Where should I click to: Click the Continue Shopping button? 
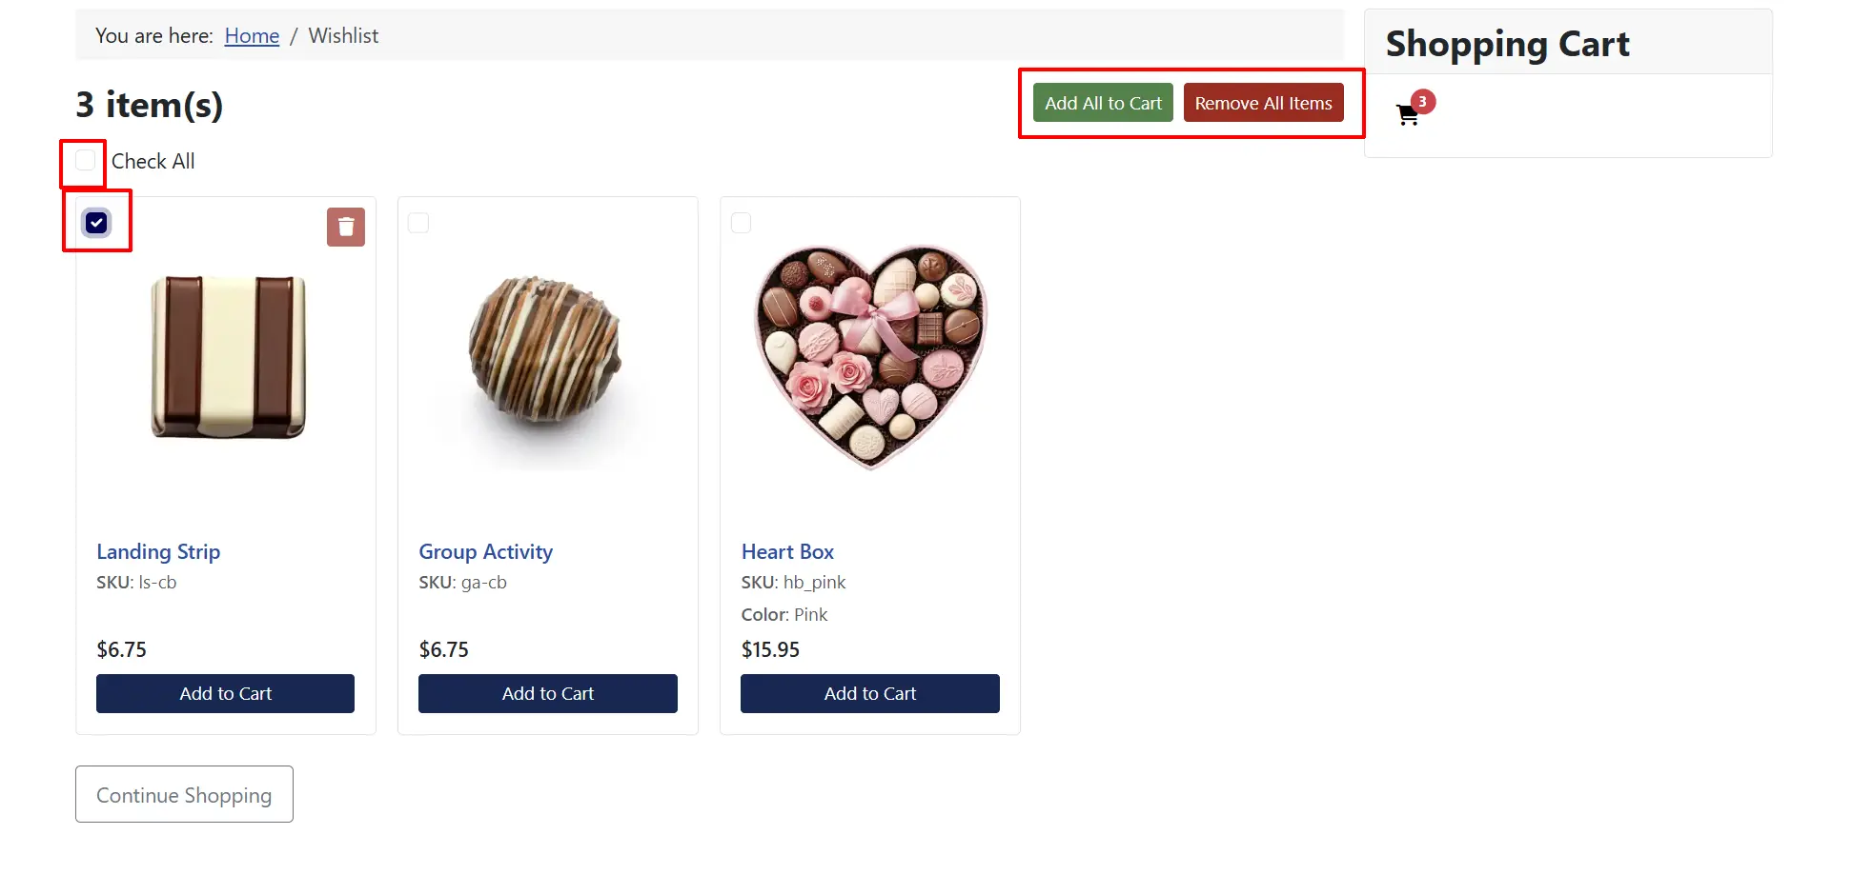point(184,794)
